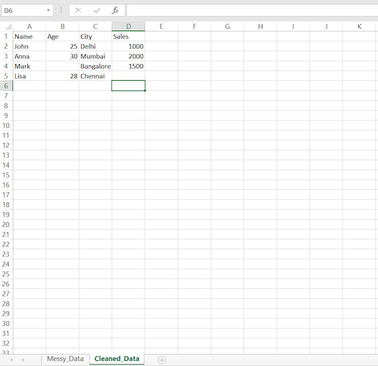The image size is (378, 366).
Task: Click the age cell with value 30
Action: [62, 56]
